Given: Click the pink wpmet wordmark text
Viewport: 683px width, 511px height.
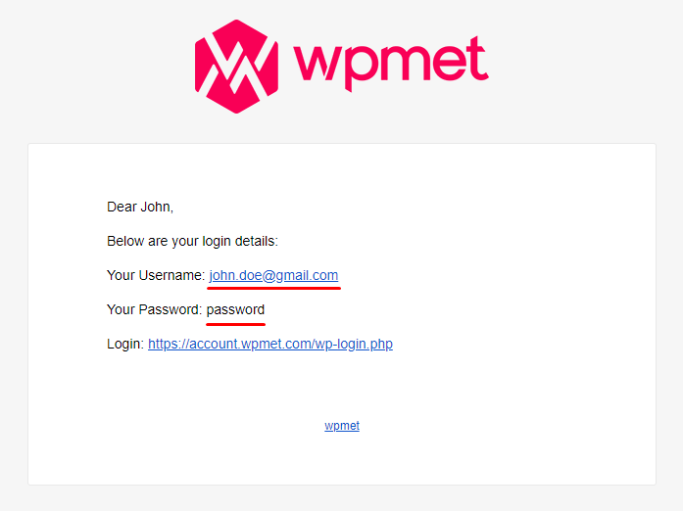Looking at the screenshot, I should (391, 64).
